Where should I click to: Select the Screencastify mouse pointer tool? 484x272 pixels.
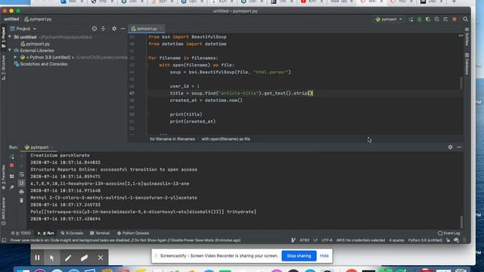tap(52, 258)
